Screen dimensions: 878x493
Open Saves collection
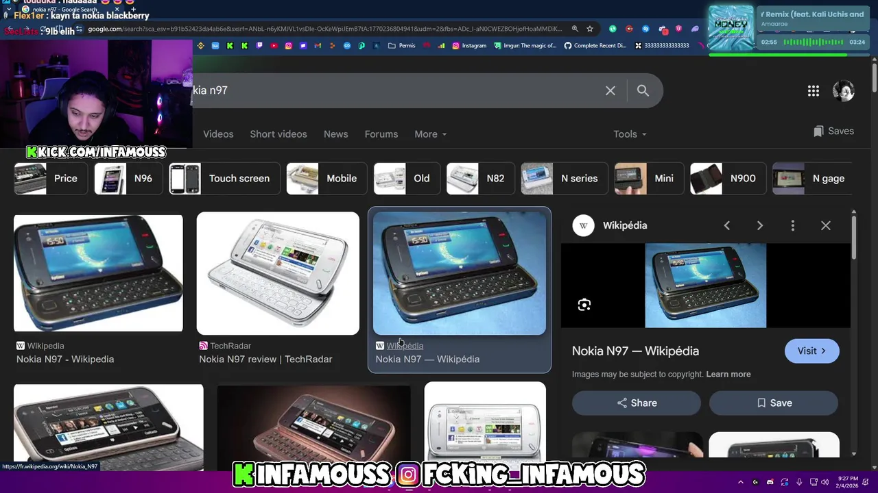[833, 131]
